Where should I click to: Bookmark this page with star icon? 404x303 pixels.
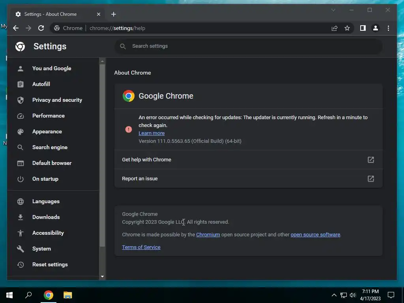pyautogui.click(x=347, y=28)
